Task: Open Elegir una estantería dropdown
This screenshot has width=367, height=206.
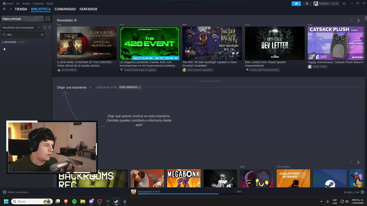Action: 74,87
